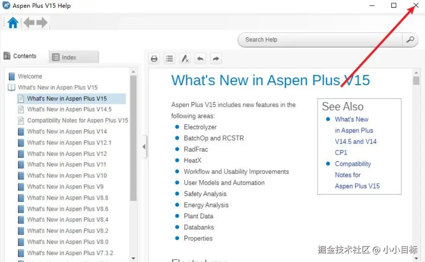Expand What's New in Aspen Plus V12.1
The height and width of the screenshot is (262, 425).
70,143
